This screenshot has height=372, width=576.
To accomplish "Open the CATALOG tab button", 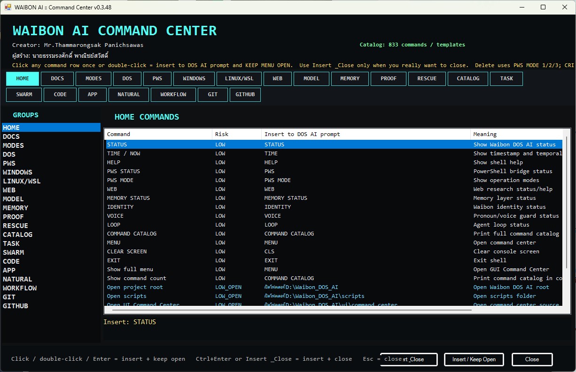I will (468, 79).
